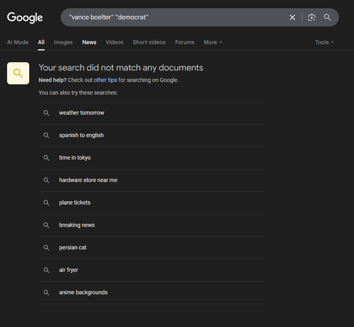Viewport: 354px width, 327px height.
Task: Search suggestion "weather tomorrow"
Action: 152,113
